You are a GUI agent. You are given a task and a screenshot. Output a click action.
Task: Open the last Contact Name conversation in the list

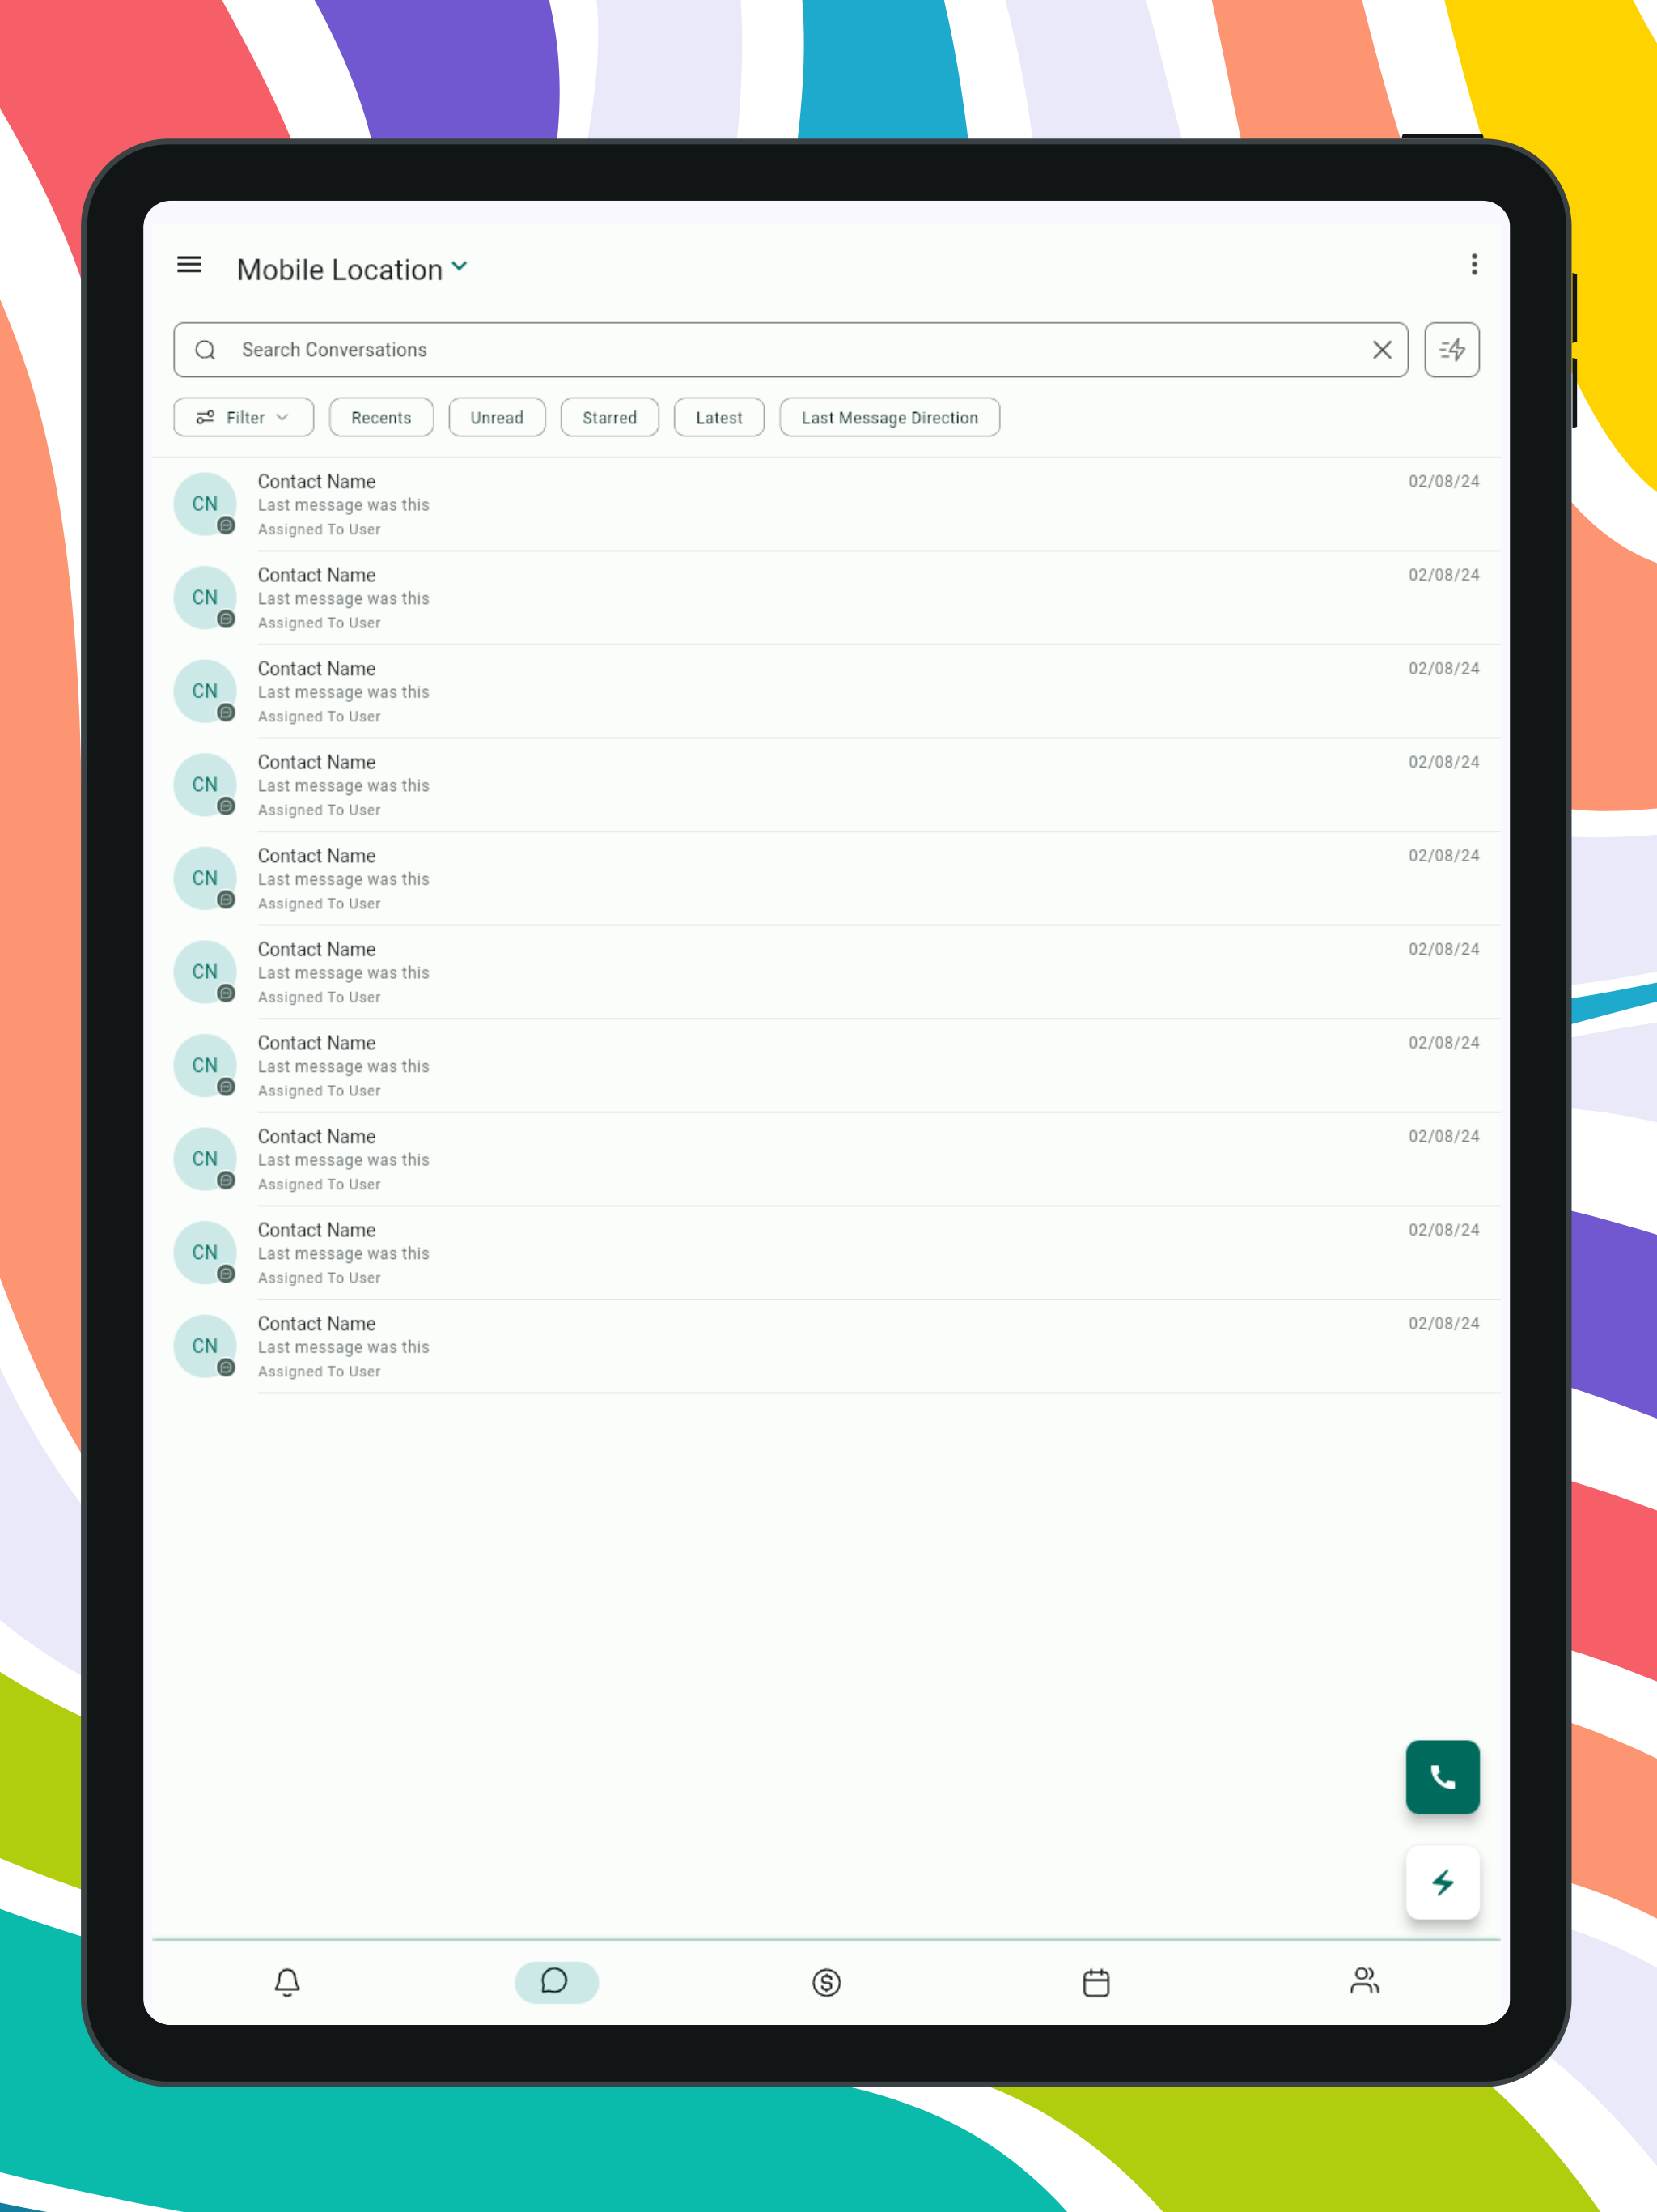tap(827, 1346)
